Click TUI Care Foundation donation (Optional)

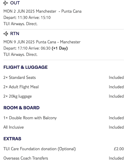(39, 149)
